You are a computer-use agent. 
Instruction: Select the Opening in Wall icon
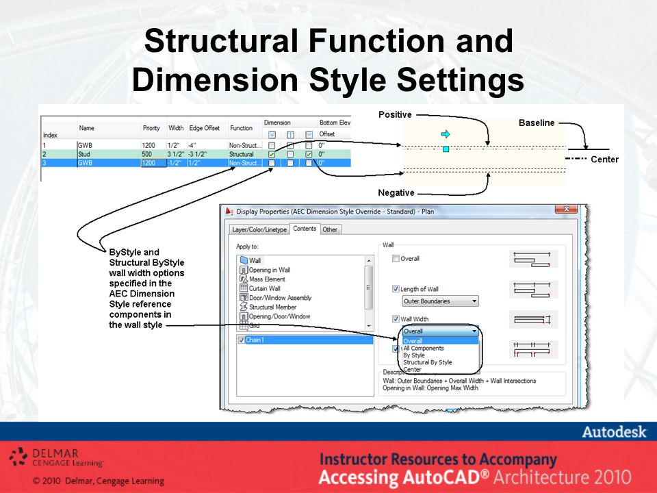244,270
